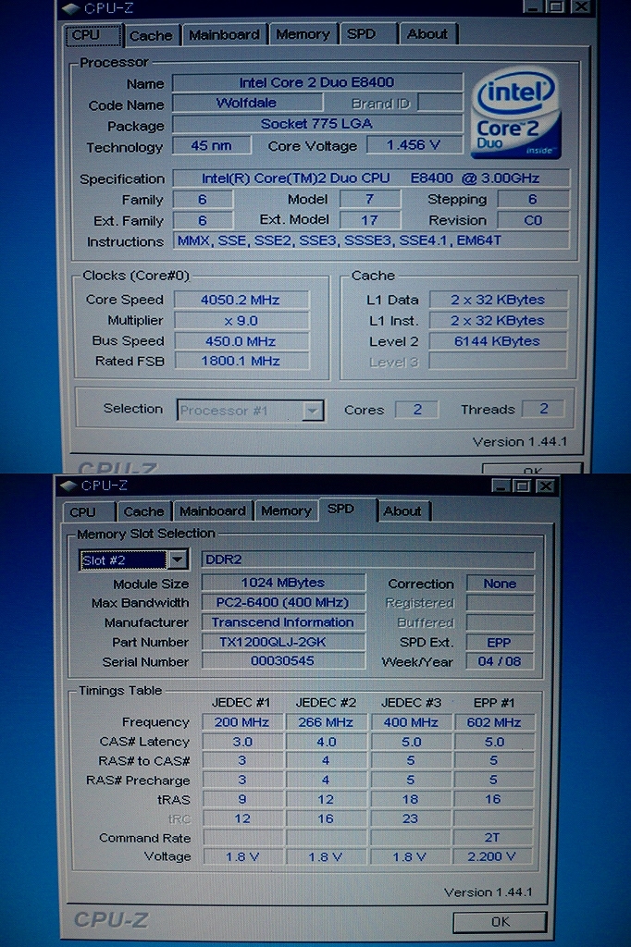
Task: Click Core Speed value 4050.2 MHz
Action: [241, 300]
